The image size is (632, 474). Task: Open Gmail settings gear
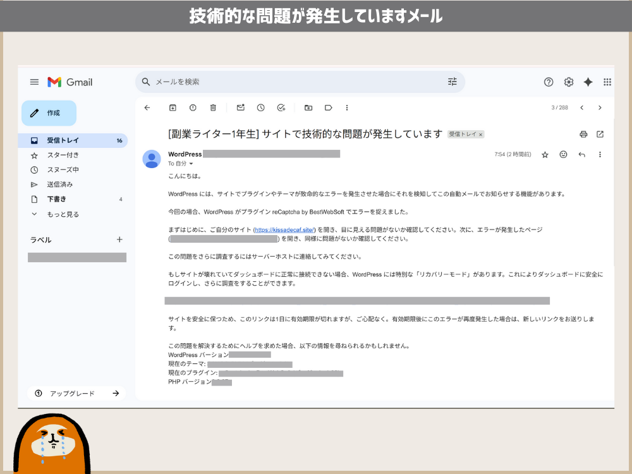pyautogui.click(x=568, y=82)
